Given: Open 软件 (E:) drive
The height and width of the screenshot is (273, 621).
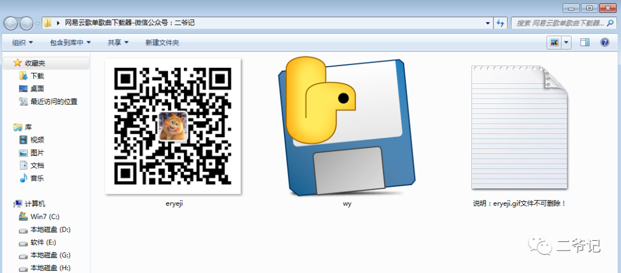Looking at the screenshot, I should click(x=43, y=242).
